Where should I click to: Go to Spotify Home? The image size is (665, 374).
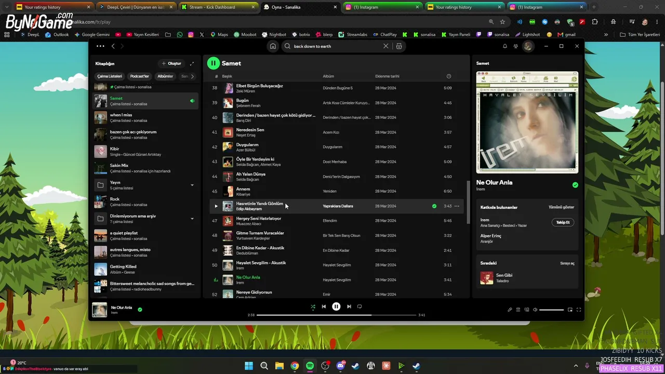pos(273,46)
